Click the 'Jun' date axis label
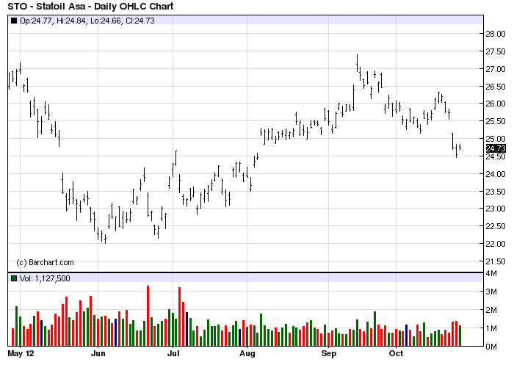The image size is (514, 376). (98, 354)
